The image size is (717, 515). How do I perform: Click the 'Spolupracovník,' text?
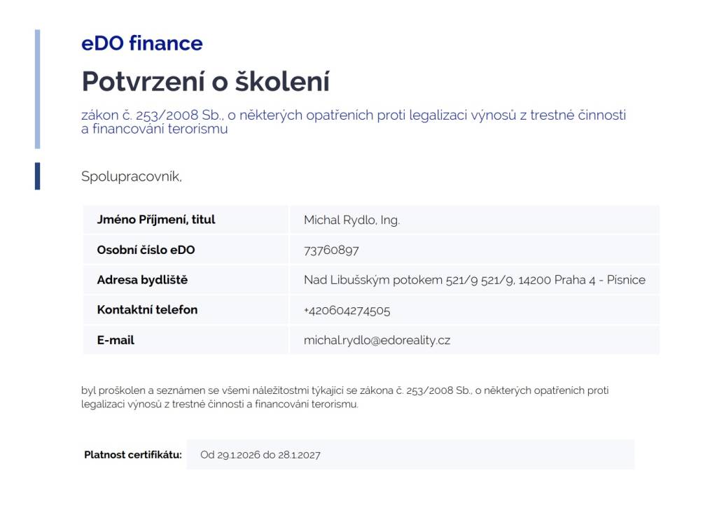click(132, 176)
